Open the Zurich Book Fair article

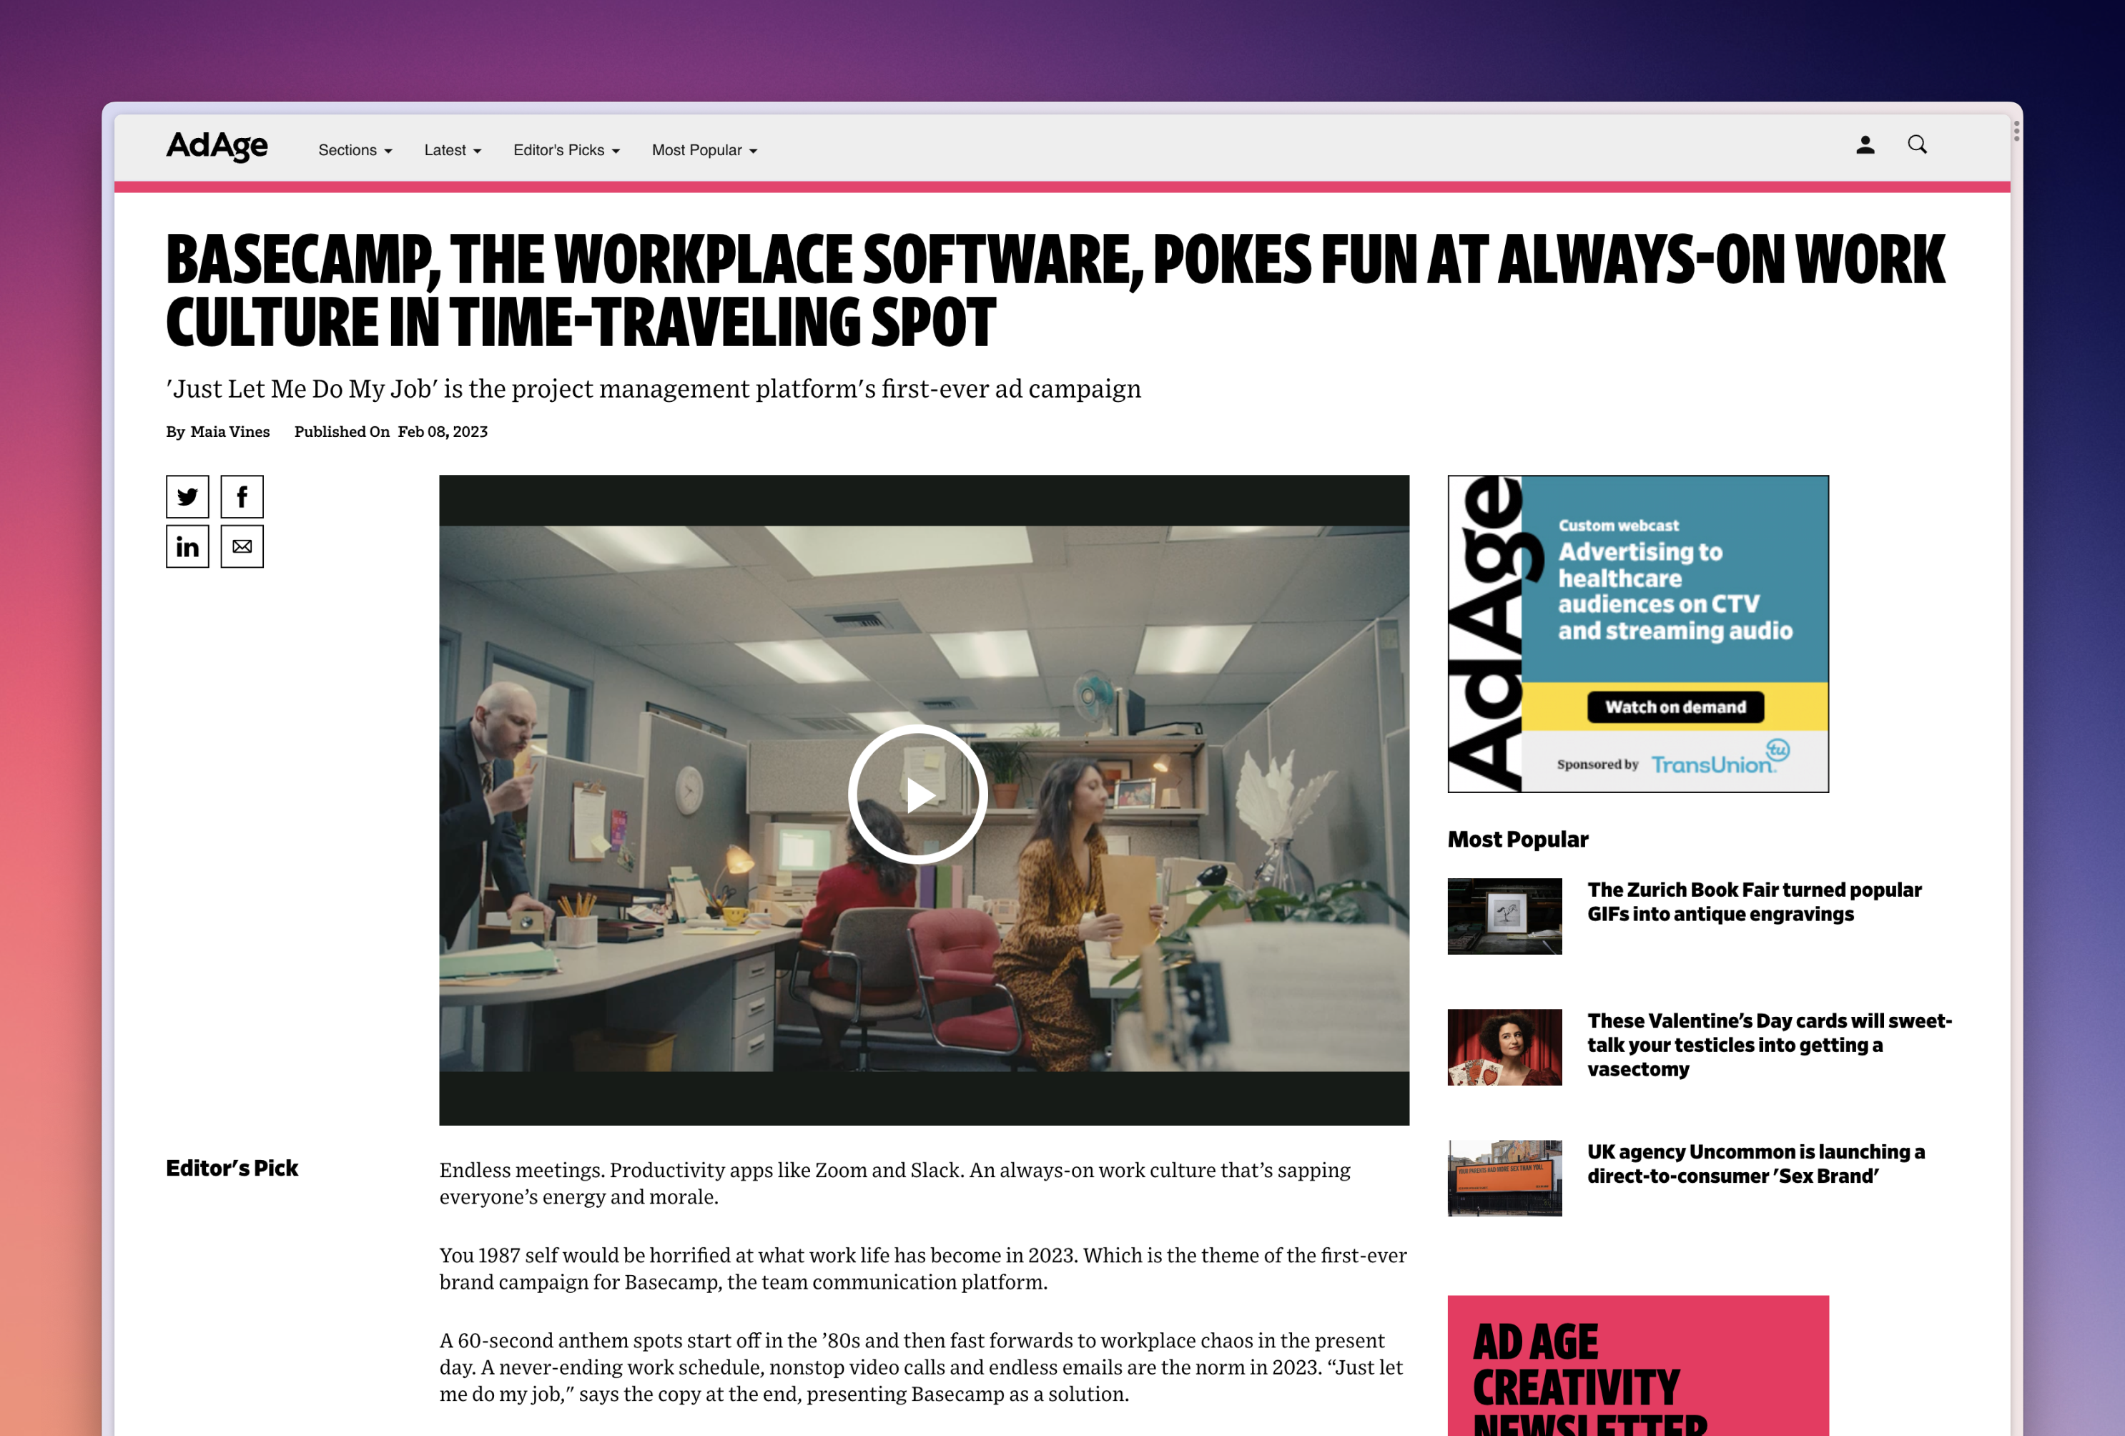click(x=1755, y=901)
